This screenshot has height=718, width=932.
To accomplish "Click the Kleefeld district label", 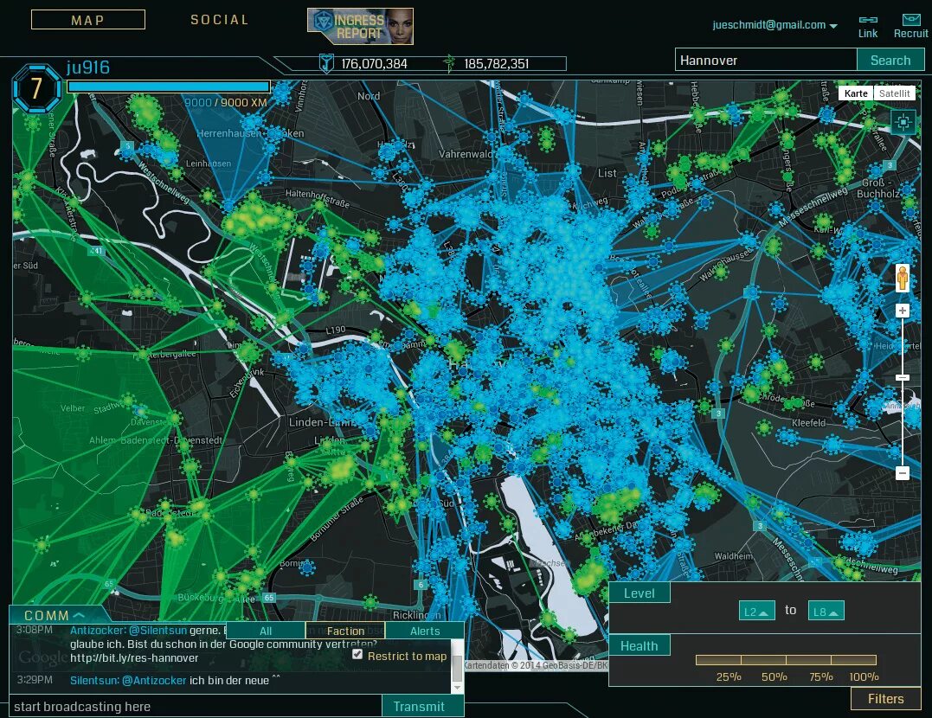I will 808,423.
